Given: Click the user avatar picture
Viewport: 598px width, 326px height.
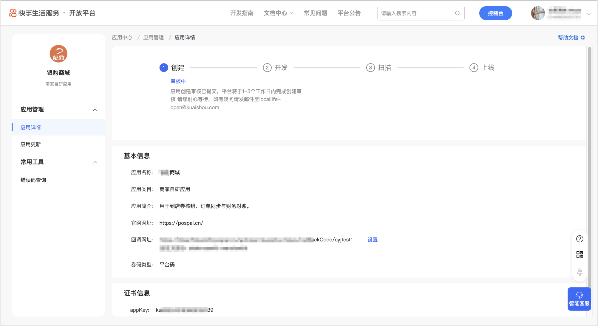Looking at the screenshot, I should [x=538, y=13].
